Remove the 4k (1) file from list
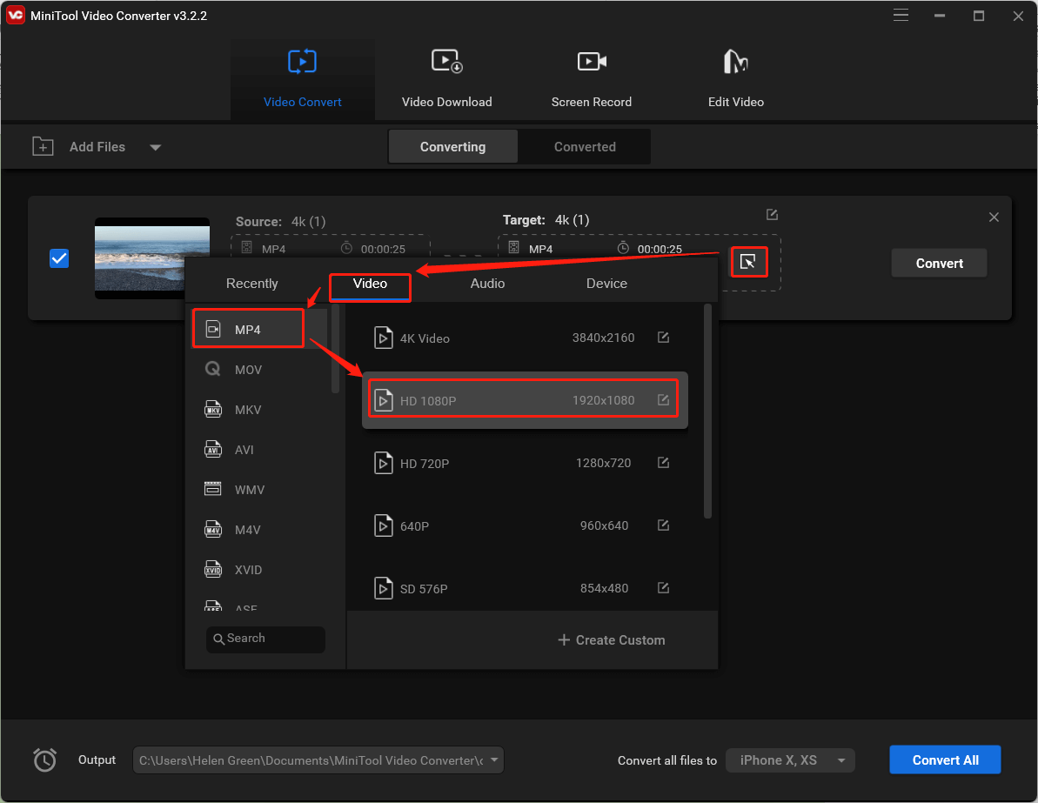 [994, 217]
